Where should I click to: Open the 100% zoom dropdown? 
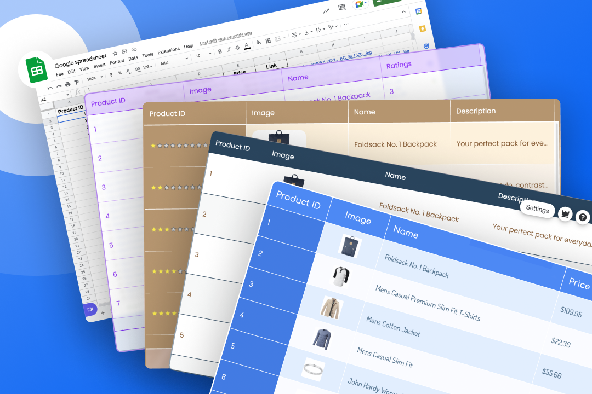coord(95,78)
